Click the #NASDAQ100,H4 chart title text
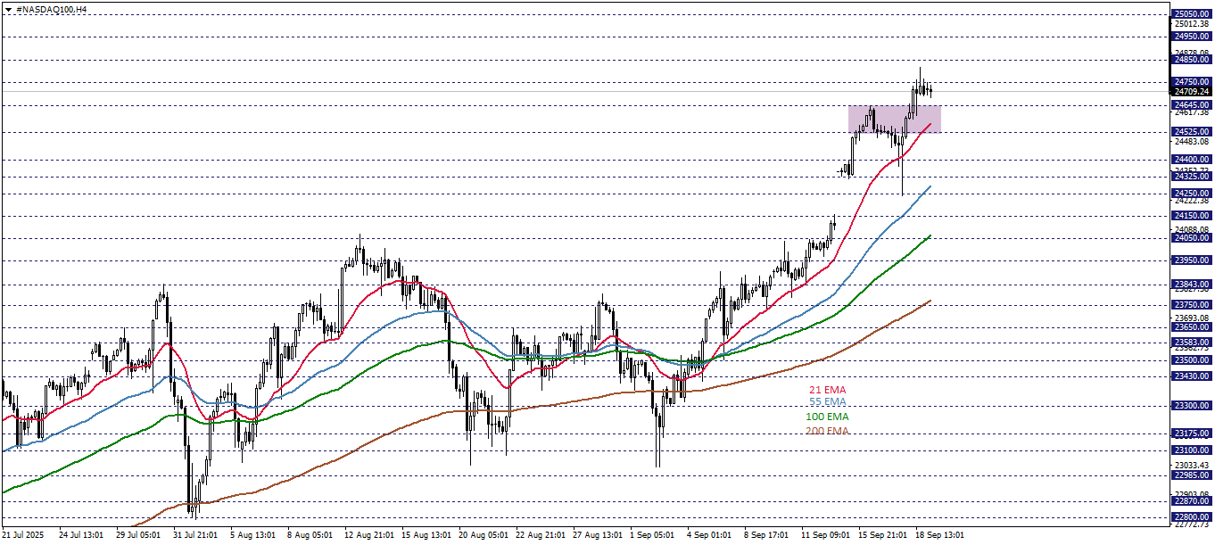 coord(52,9)
